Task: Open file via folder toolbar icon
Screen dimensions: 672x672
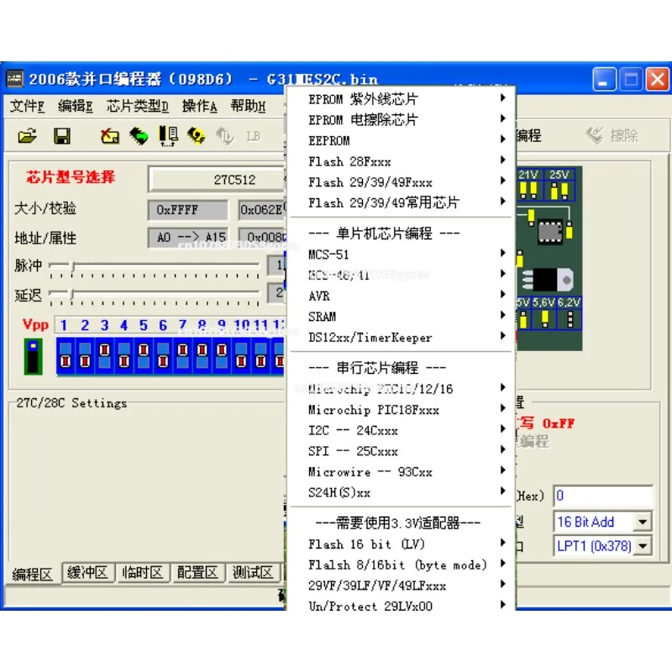Action: pyautogui.click(x=27, y=136)
